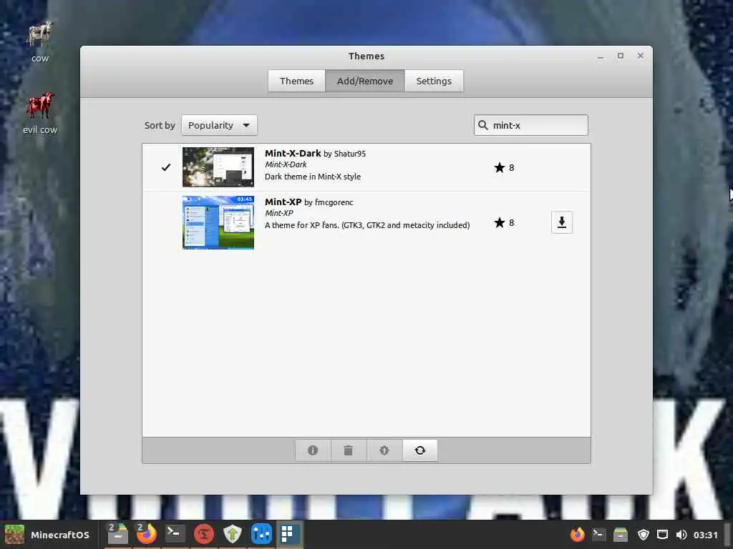
Task: Click the search magnifier icon
Action: tap(483, 125)
